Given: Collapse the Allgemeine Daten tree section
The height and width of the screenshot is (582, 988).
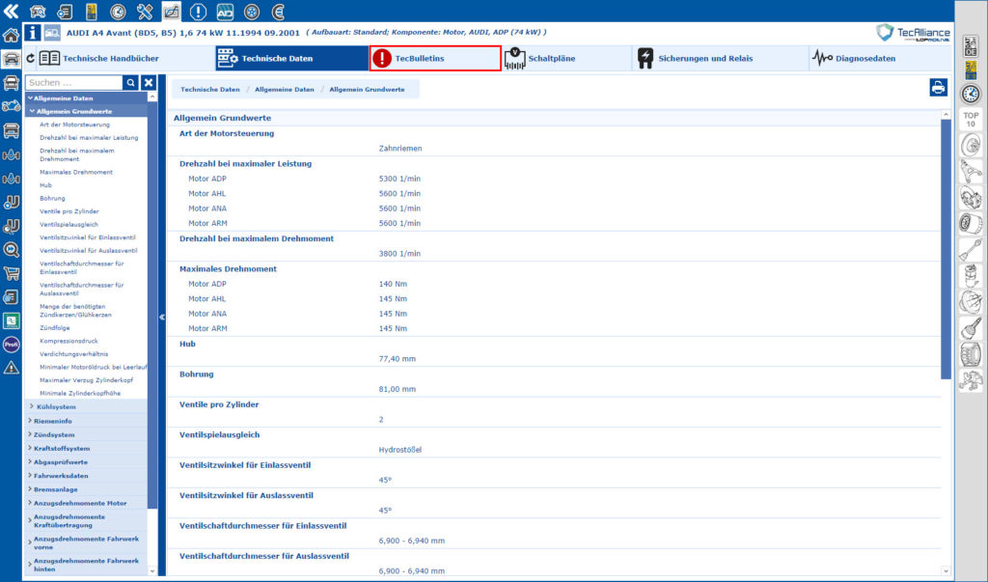Looking at the screenshot, I should (x=86, y=98).
